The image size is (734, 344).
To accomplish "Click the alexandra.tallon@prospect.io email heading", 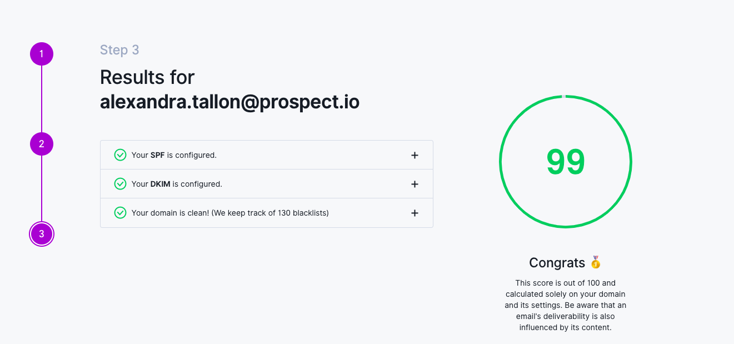I will pyautogui.click(x=229, y=102).
